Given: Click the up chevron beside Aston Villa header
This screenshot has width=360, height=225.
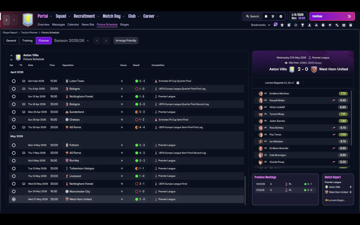Looking at the screenshot, I should point(11,56).
